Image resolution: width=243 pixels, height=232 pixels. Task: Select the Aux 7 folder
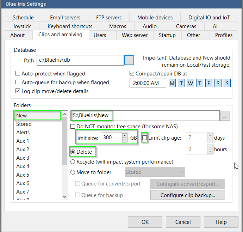point(37,192)
